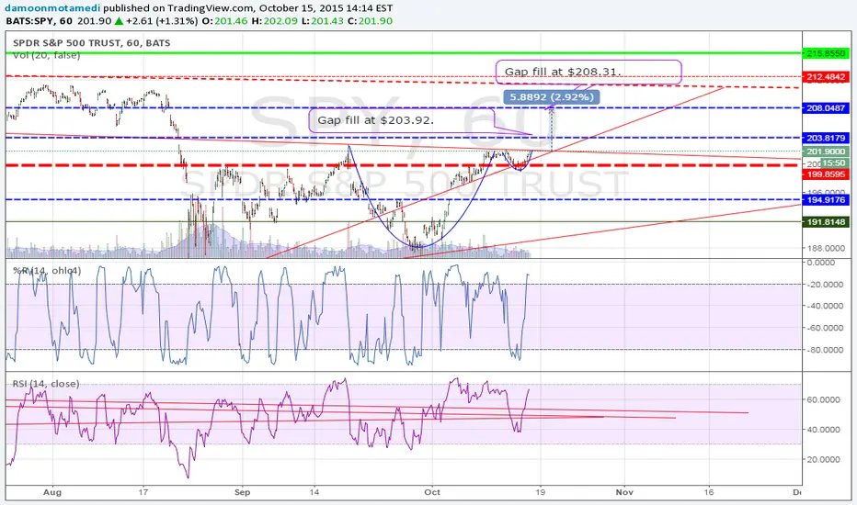Click the H:202.09 high value
This screenshot has width=857, height=505.
point(275,21)
